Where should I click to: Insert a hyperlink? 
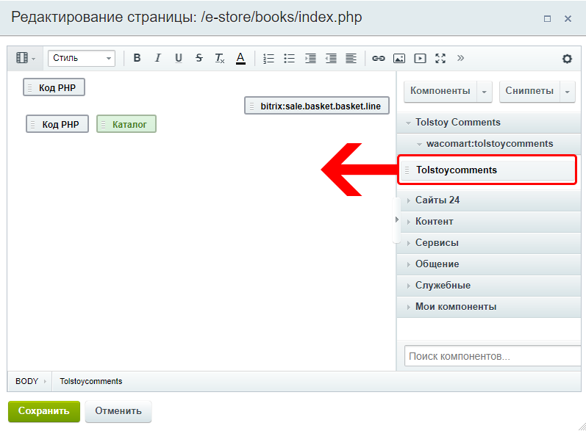[378, 58]
